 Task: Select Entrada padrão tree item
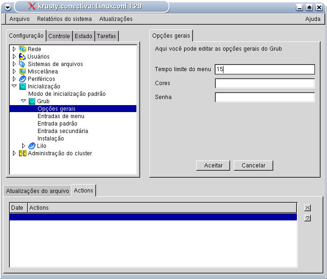(58, 123)
